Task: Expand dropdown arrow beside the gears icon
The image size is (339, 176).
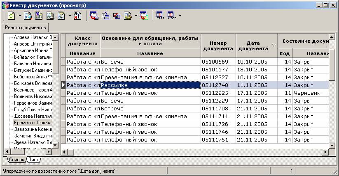Action: (x=136, y=16)
